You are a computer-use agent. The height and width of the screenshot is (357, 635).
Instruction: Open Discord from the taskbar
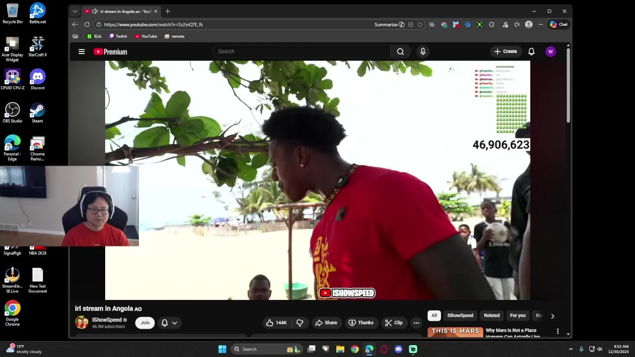coord(398,349)
